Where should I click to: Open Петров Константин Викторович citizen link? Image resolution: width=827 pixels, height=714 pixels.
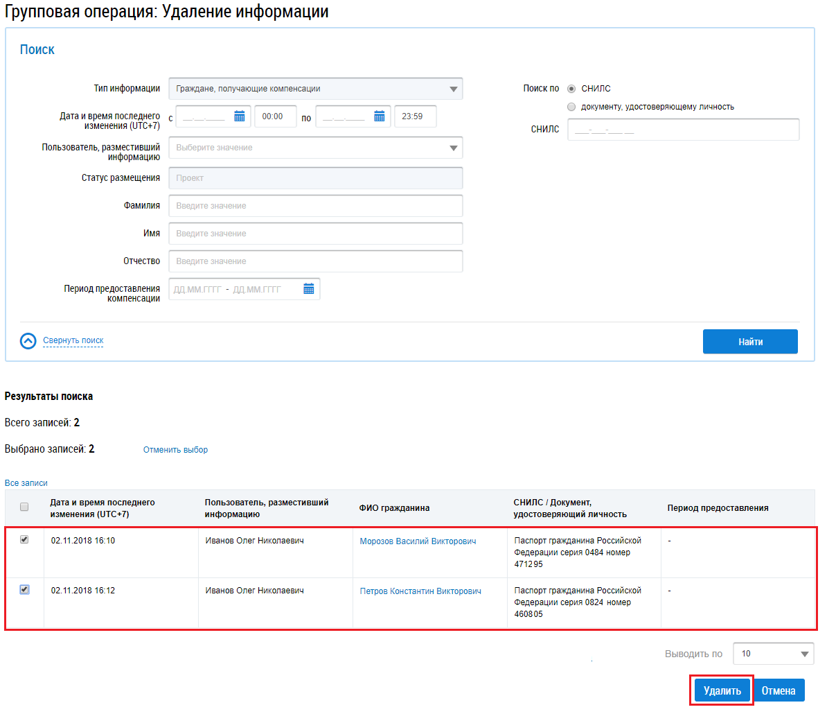420,591
